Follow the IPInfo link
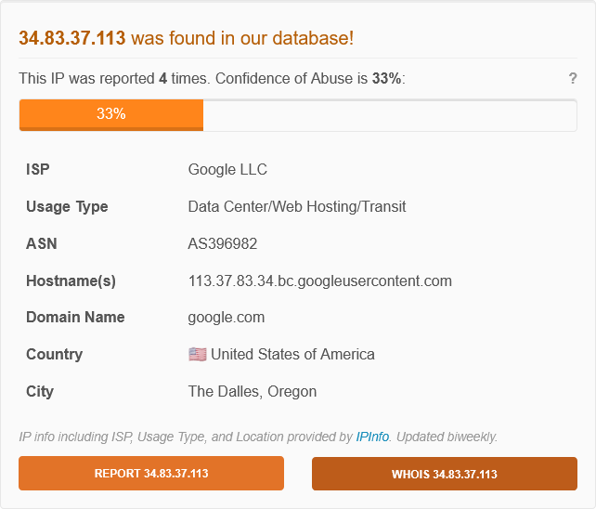The height and width of the screenshot is (509, 596). (373, 437)
